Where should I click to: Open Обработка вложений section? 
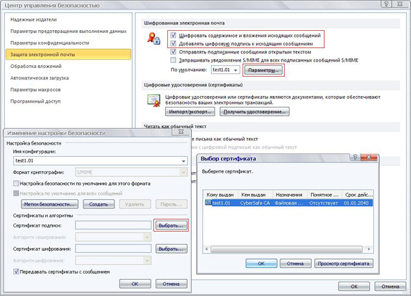click(x=36, y=66)
